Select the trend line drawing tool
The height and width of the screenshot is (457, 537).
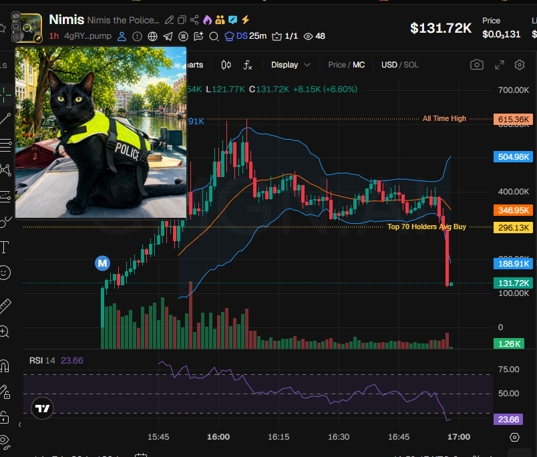(x=5, y=119)
